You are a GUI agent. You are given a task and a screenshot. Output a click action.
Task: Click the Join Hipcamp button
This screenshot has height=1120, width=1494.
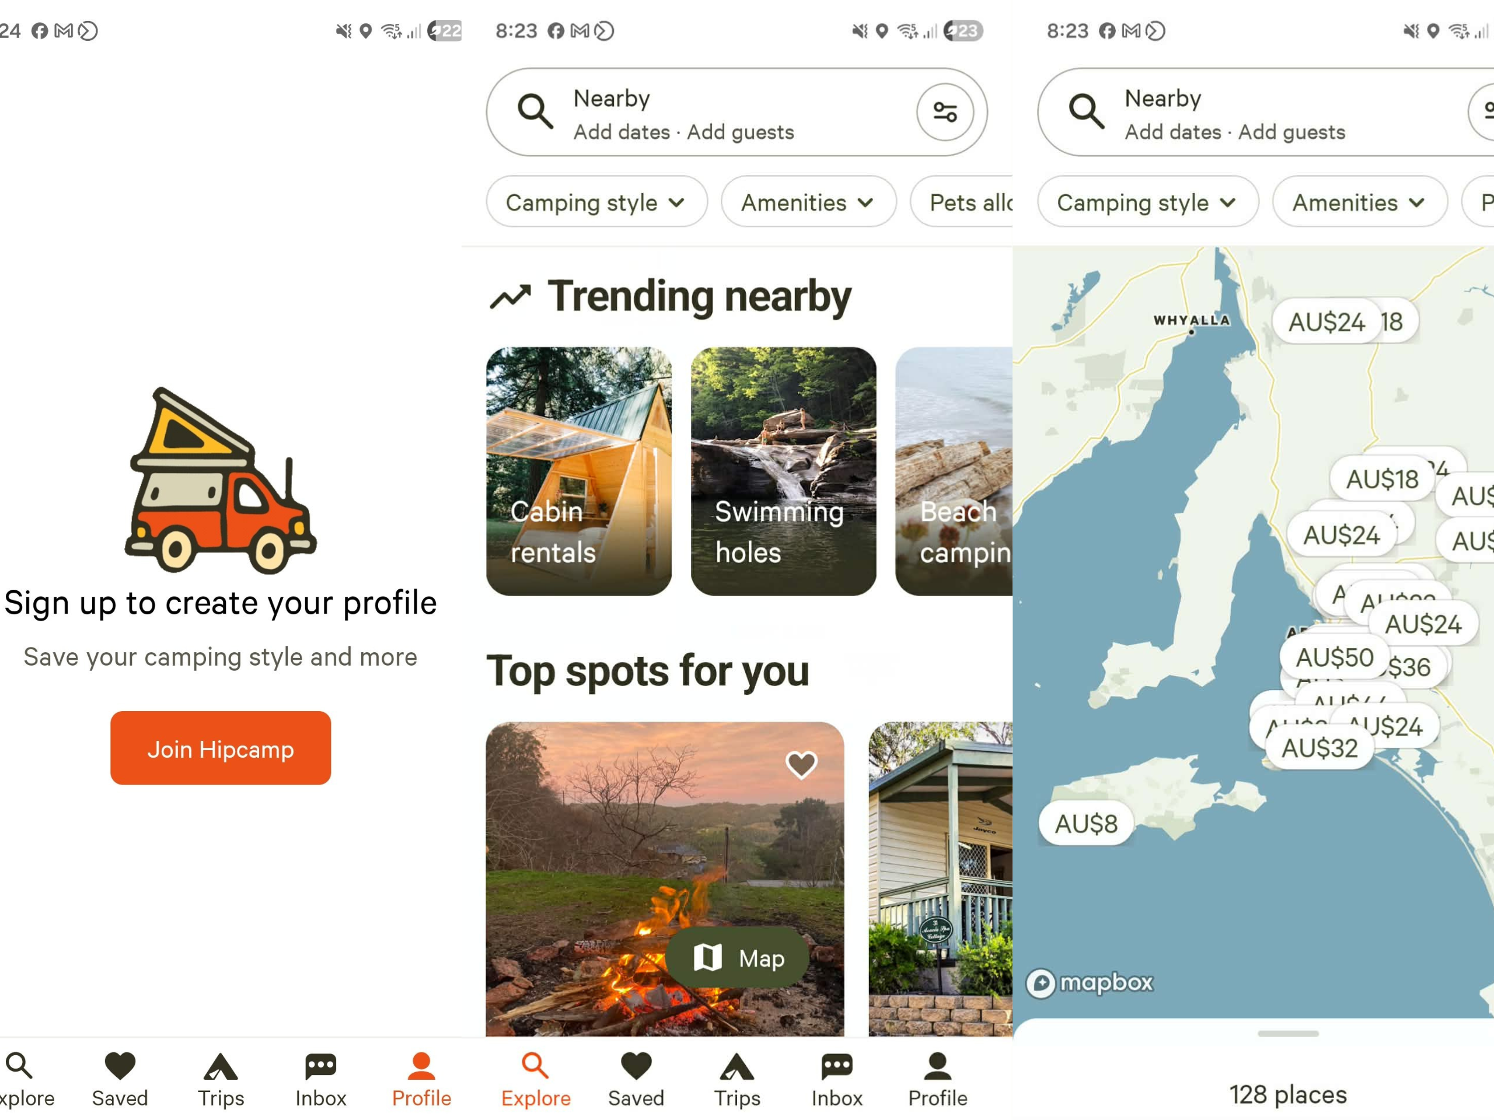click(x=220, y=748)
